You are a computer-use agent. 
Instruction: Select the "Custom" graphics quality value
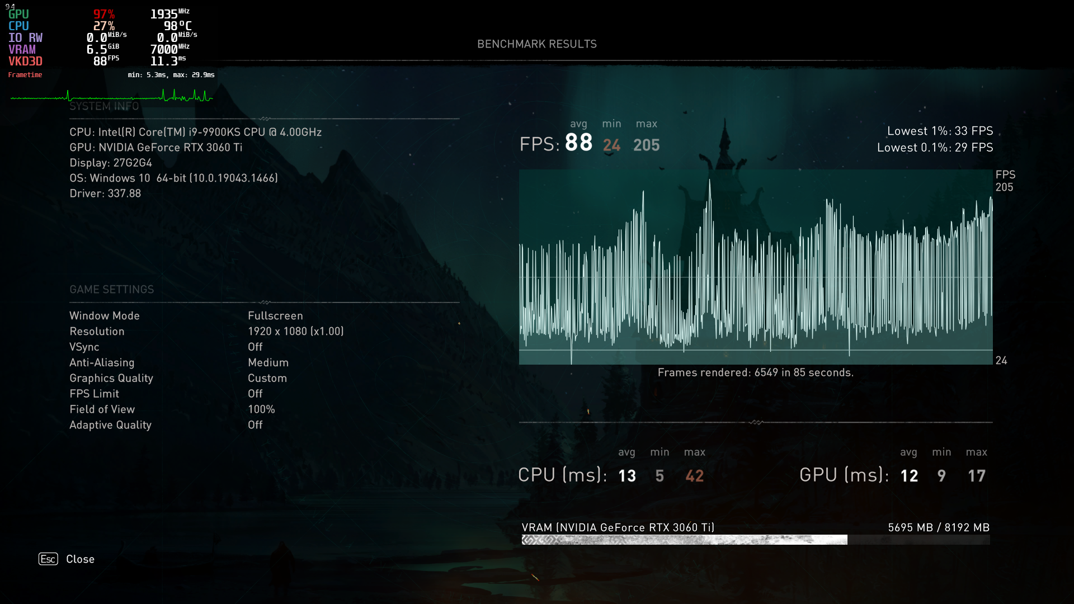click(x=267, y=379)
